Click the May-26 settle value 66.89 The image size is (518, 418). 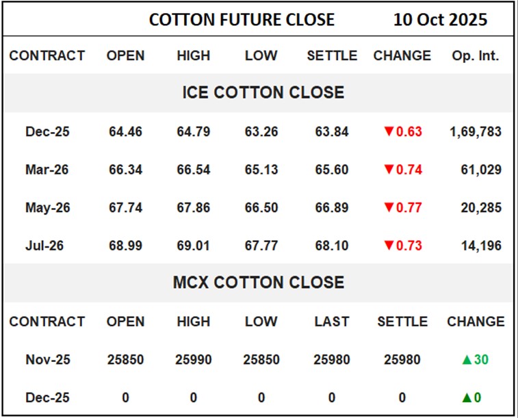tap(332, 207)
